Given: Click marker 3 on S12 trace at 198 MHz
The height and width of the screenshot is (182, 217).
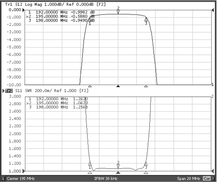Looking at the screenshot, I should coord(146,19).
